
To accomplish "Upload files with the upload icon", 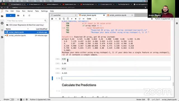I will (24, 15).
